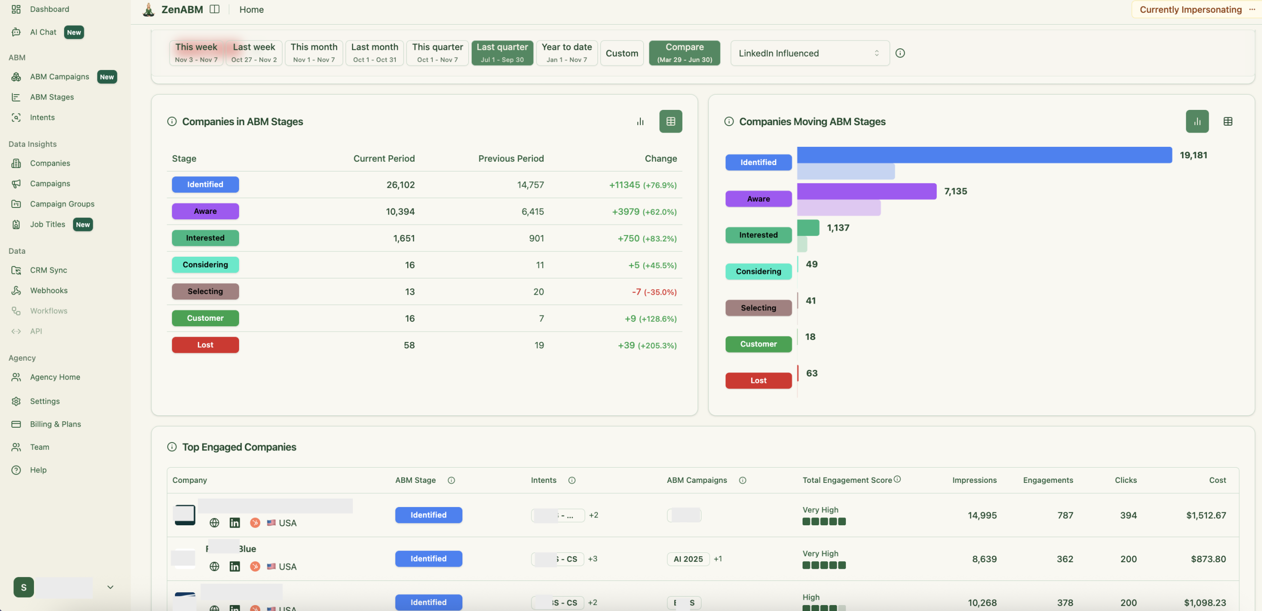Image resolution: width=1262 pixels, height=611 pixels.
Task: Open the ABM Campaigns menu item
Action: (x=59, y=76)
